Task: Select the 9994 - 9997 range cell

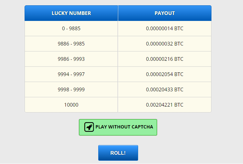Action: (71, 74)
